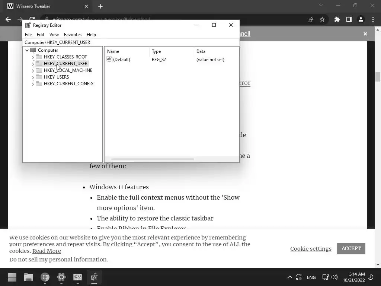Open the volume control tray icon
The width and height of the screenshot is (381, 286).
334,277
